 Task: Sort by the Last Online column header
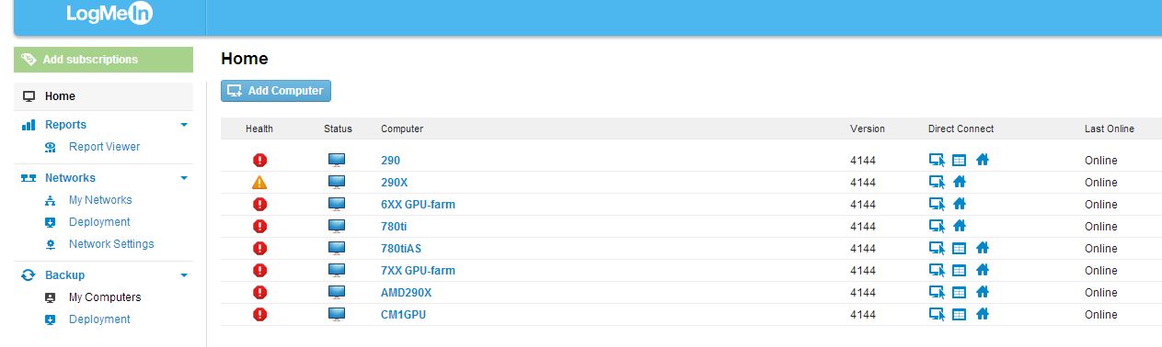(x=1109, y=129)
